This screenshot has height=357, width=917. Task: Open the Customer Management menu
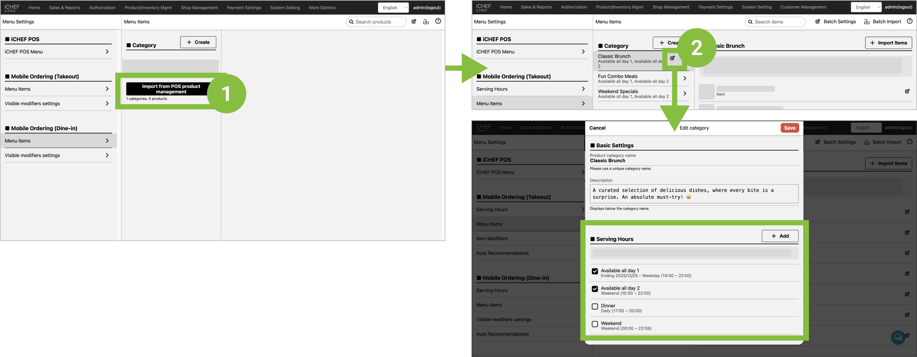tap(803, 7)
